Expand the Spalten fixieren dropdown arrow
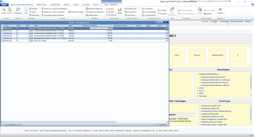Viewport: 254px width, 137px height. pyautogui.click(x=99, y=15)
